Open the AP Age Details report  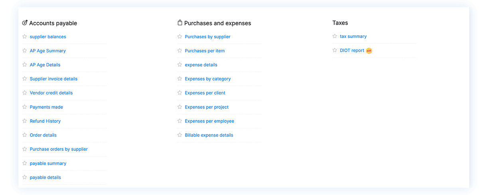[x=45, y=65]
